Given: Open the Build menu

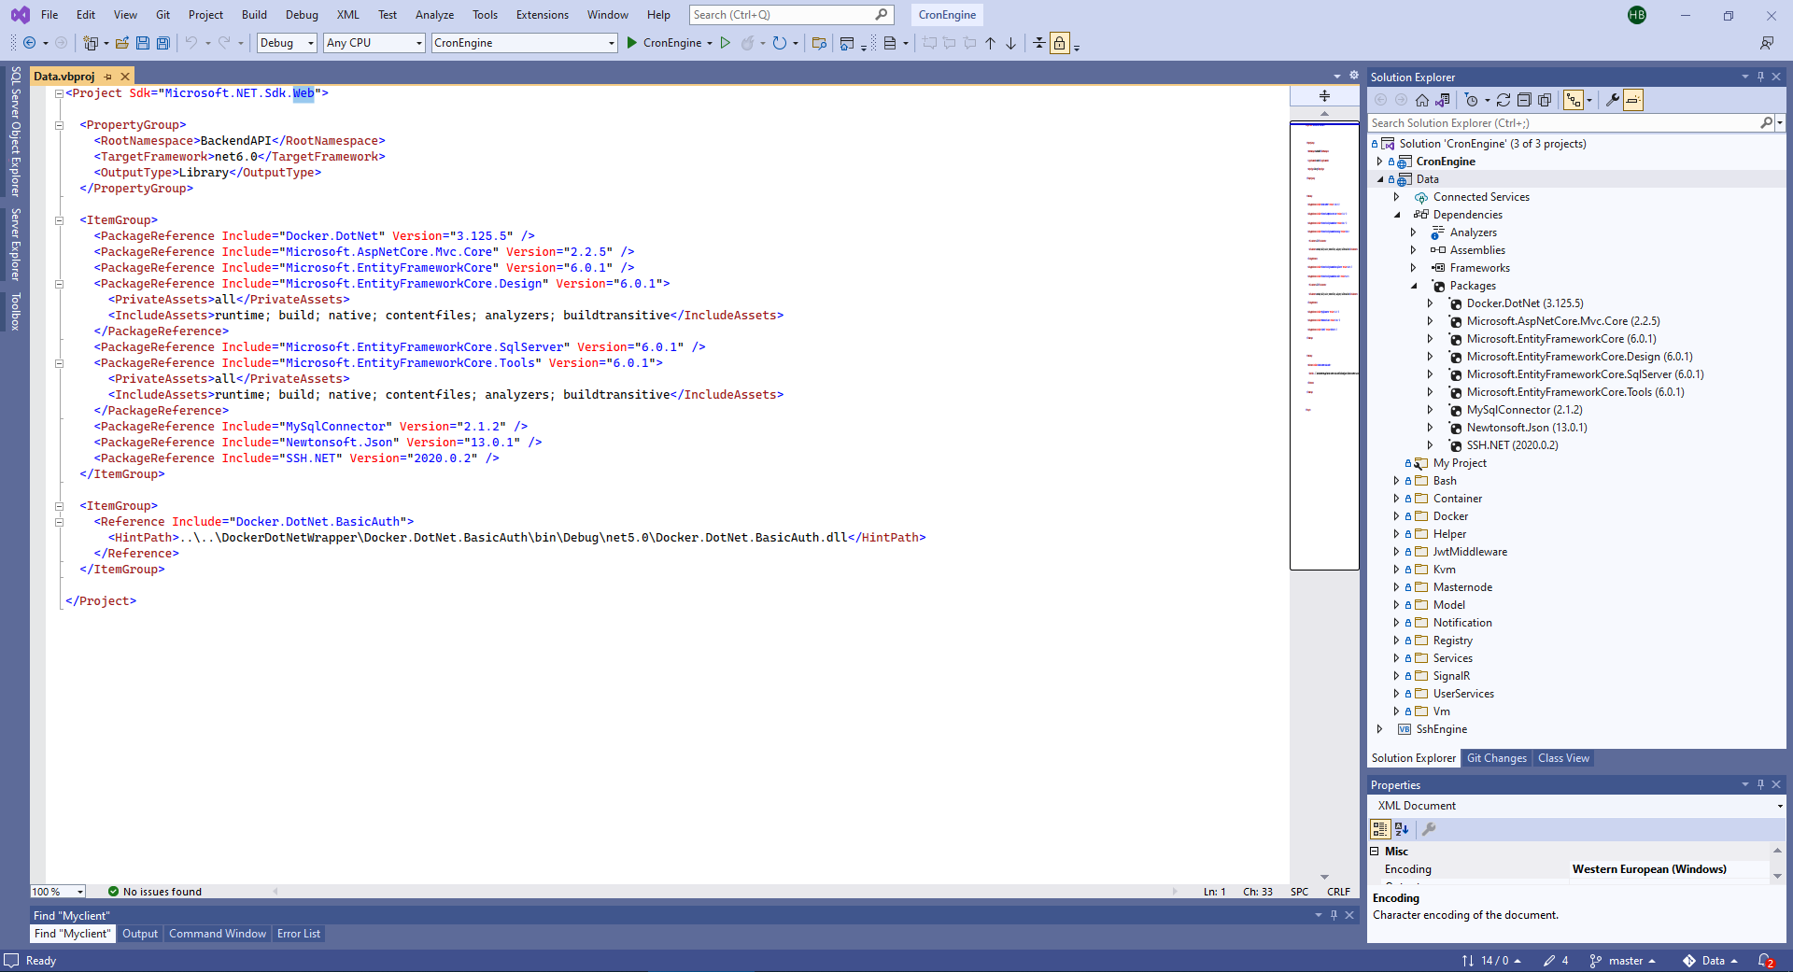Looking at the screenshot, I should (254, 15).
